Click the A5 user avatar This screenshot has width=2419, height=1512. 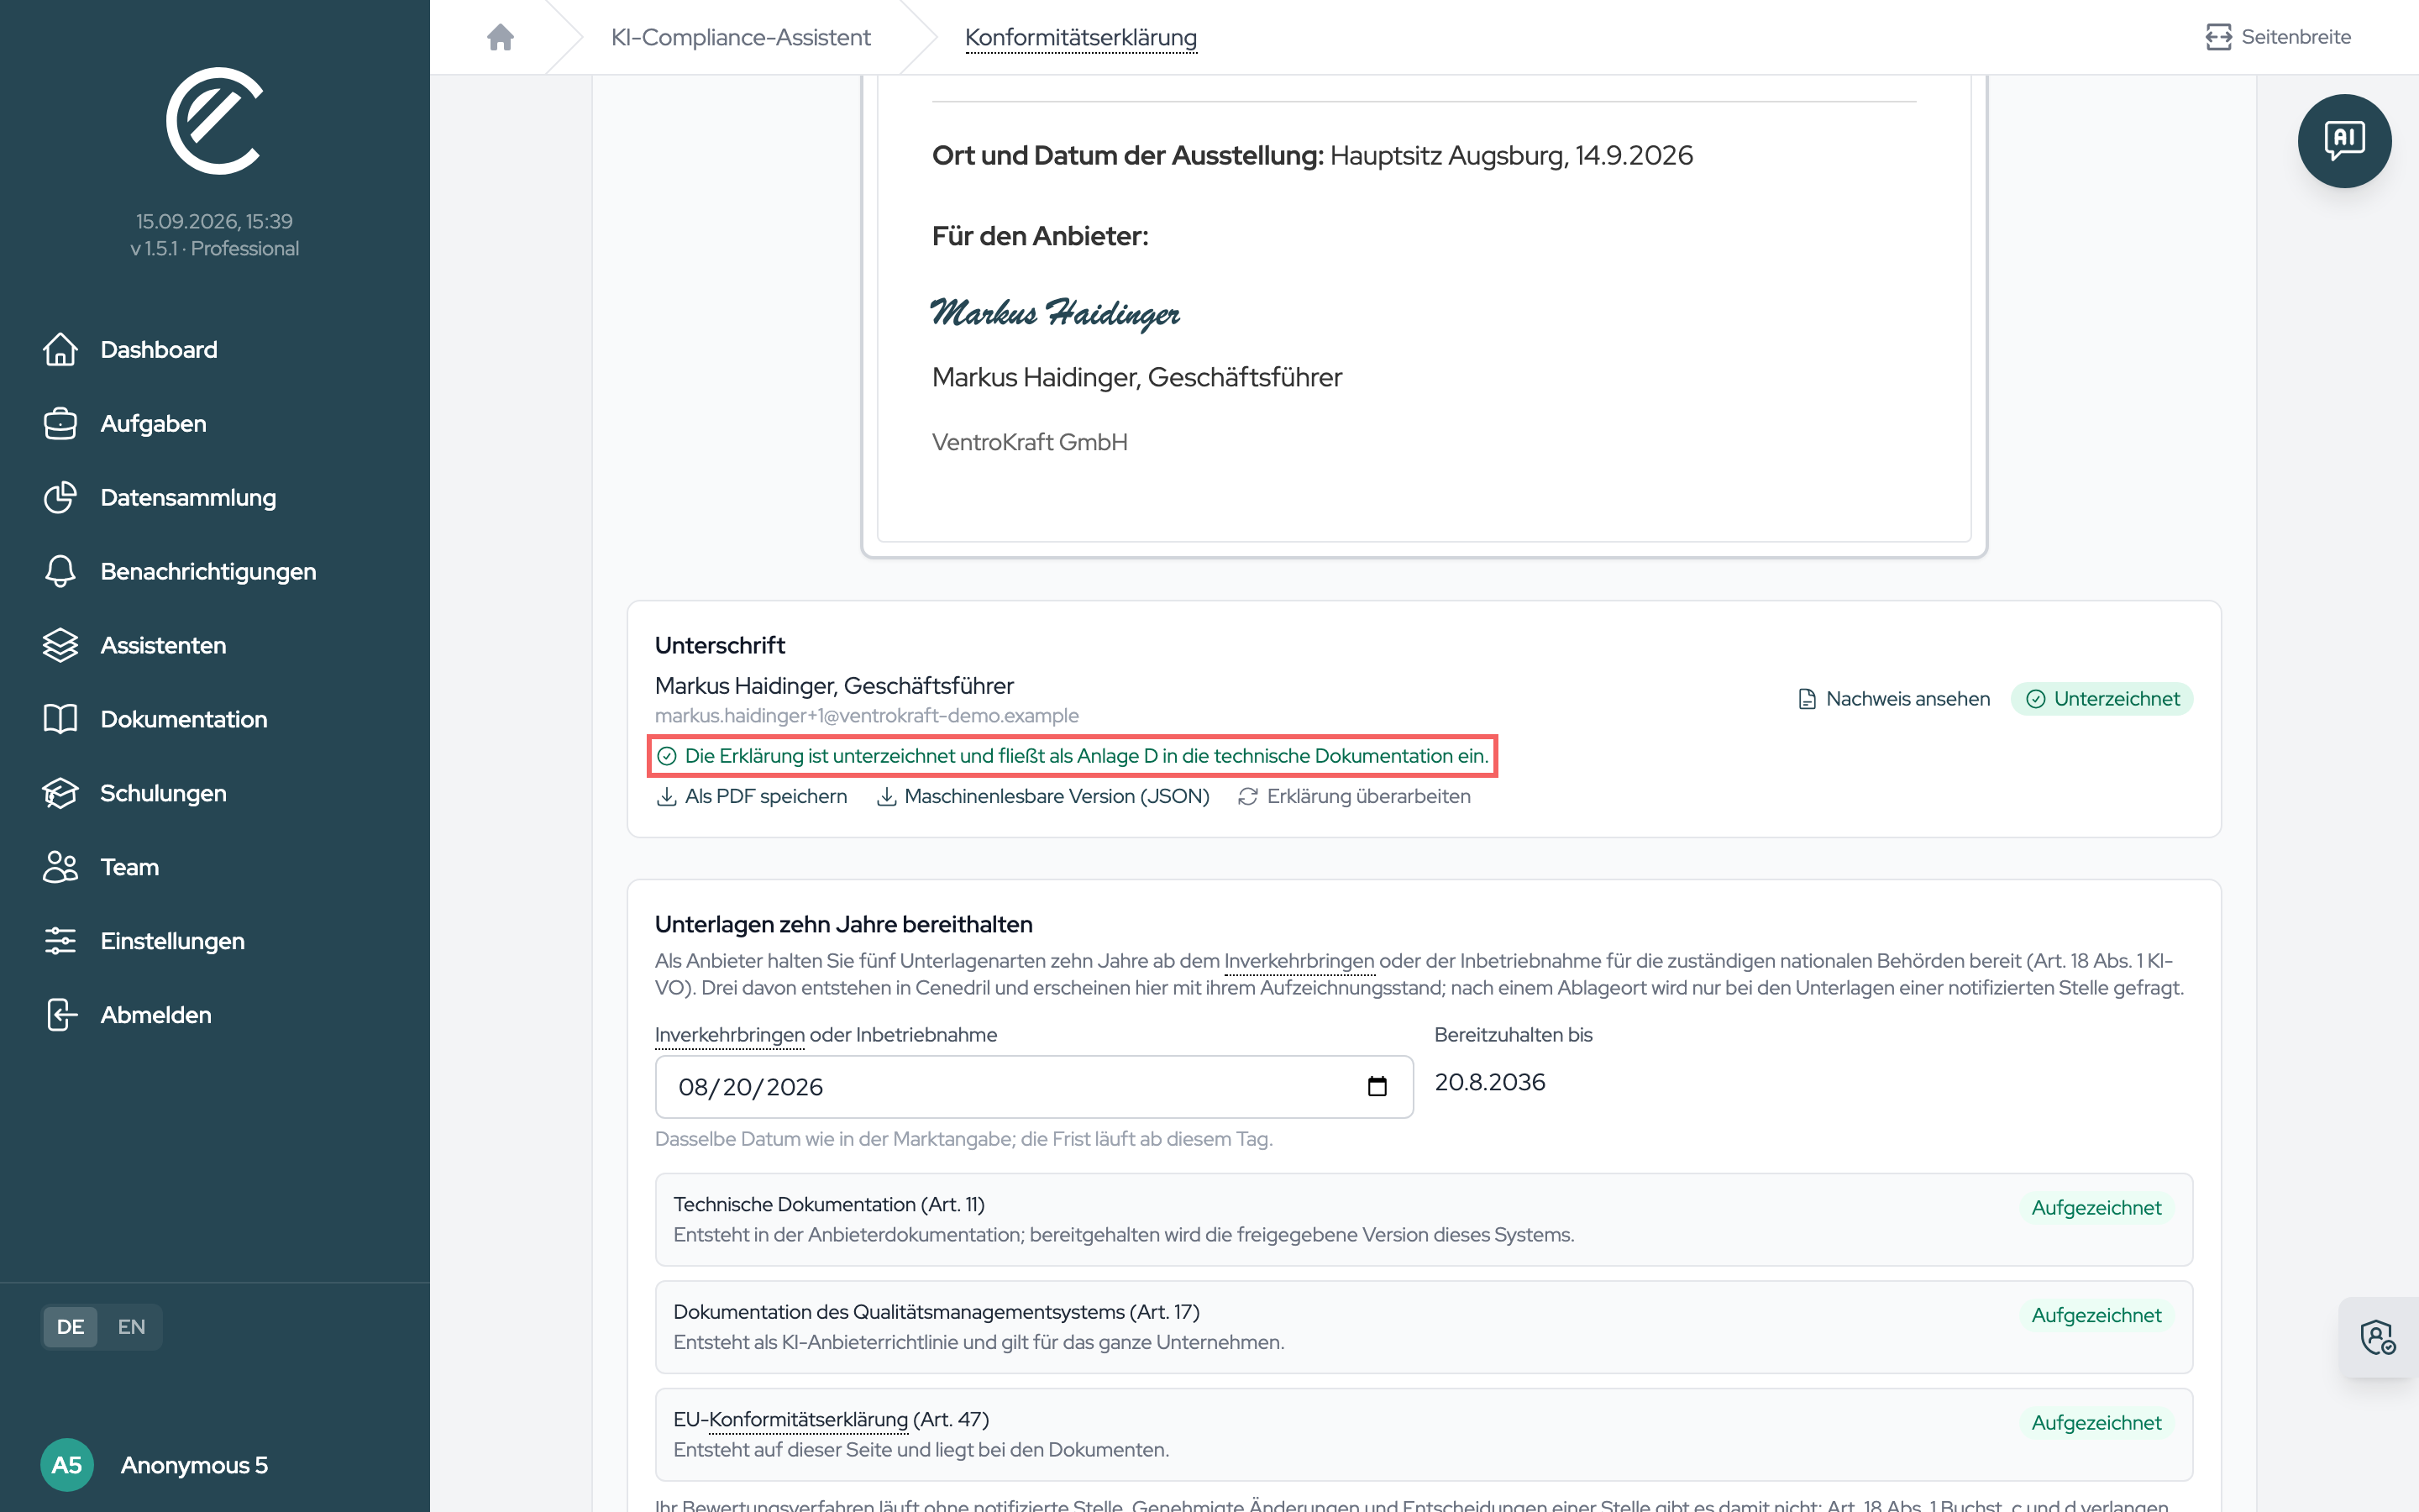pyautogui.click(x=67, y=1465)
